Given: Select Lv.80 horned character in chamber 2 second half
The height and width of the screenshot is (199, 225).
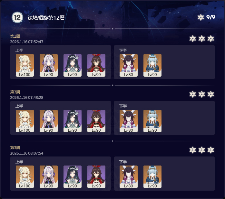Looking at the screenshot, I should coord(129,121).
